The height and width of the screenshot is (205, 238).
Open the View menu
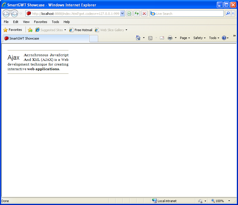26,22
